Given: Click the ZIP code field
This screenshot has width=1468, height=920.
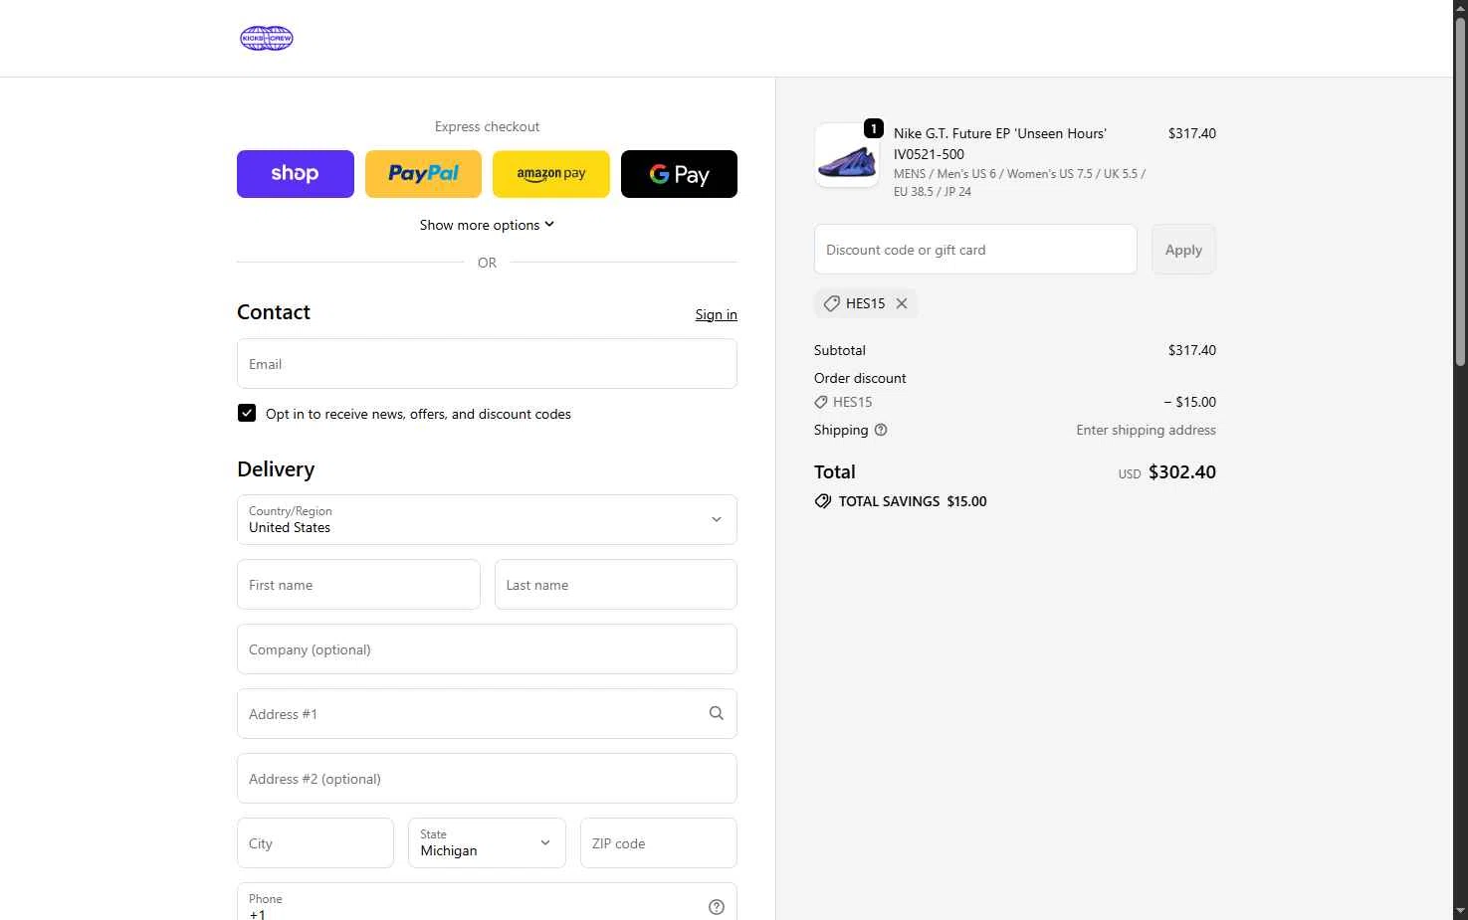Looking at the screenshot, I should pyautogui.click(x=658, y=842).
